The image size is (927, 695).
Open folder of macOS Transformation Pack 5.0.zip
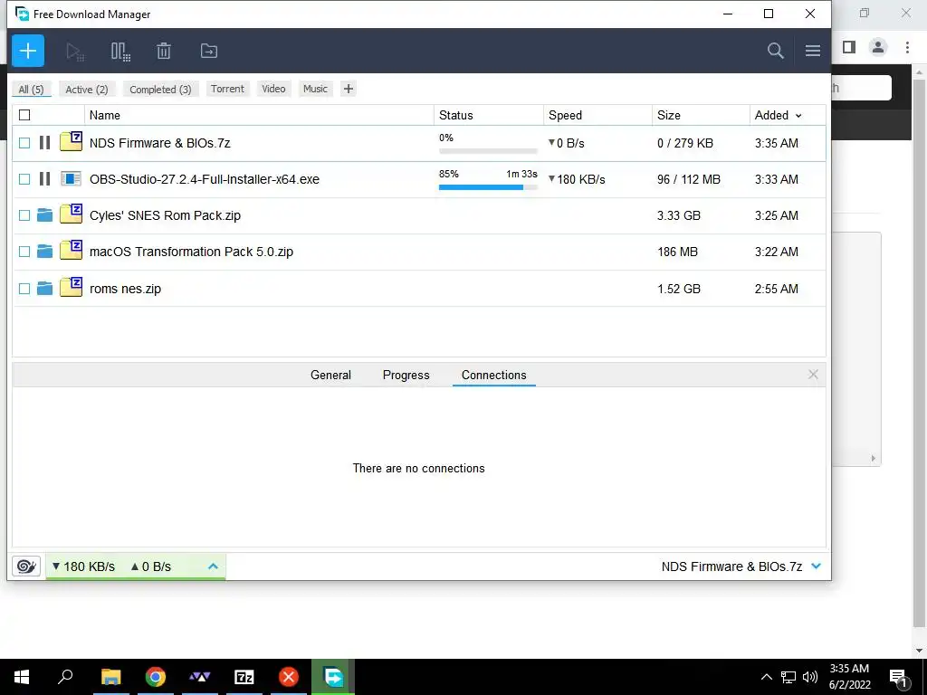tap(44, 252)
